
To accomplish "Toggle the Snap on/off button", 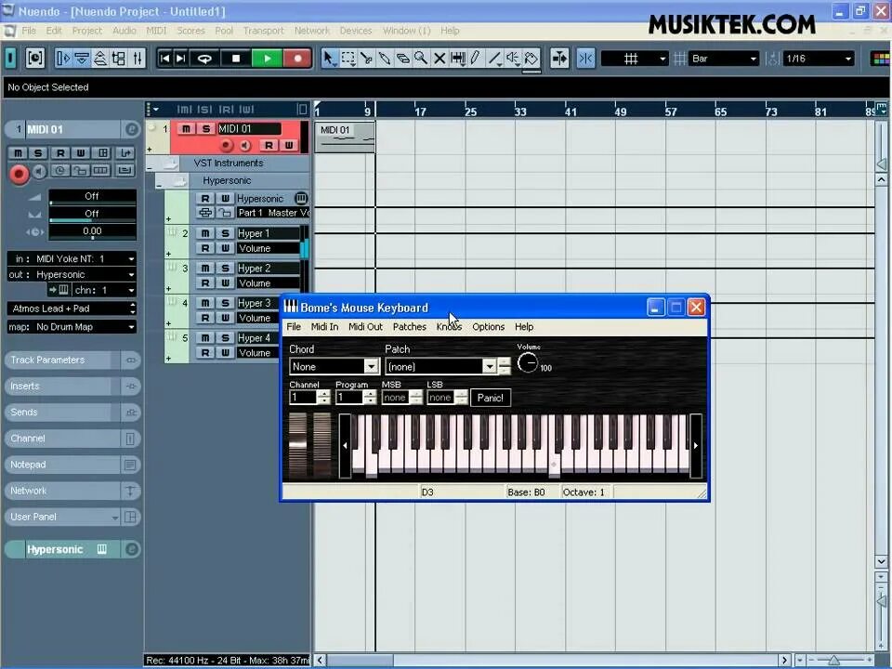I will 585,58.
